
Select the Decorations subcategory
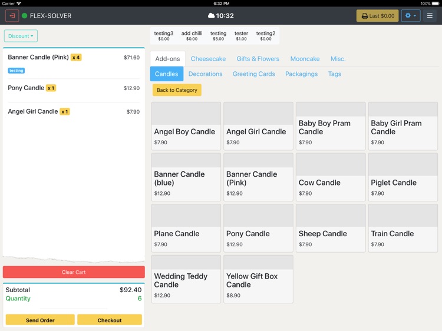(x=205, y=74)
